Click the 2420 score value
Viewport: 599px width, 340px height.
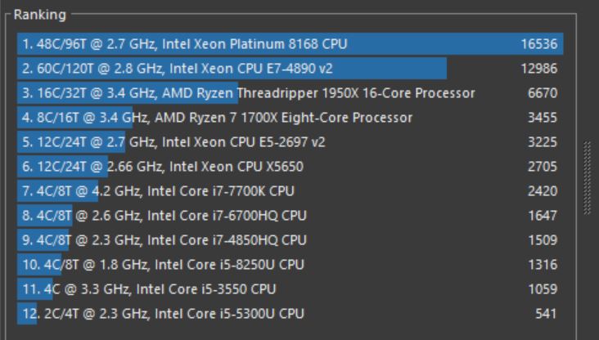pyautogui.click(x=543, y=191)
